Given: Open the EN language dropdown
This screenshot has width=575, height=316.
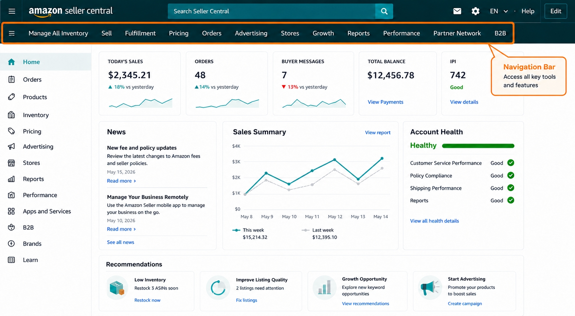Looking at the screenshot, I should [x=499, y=11].
